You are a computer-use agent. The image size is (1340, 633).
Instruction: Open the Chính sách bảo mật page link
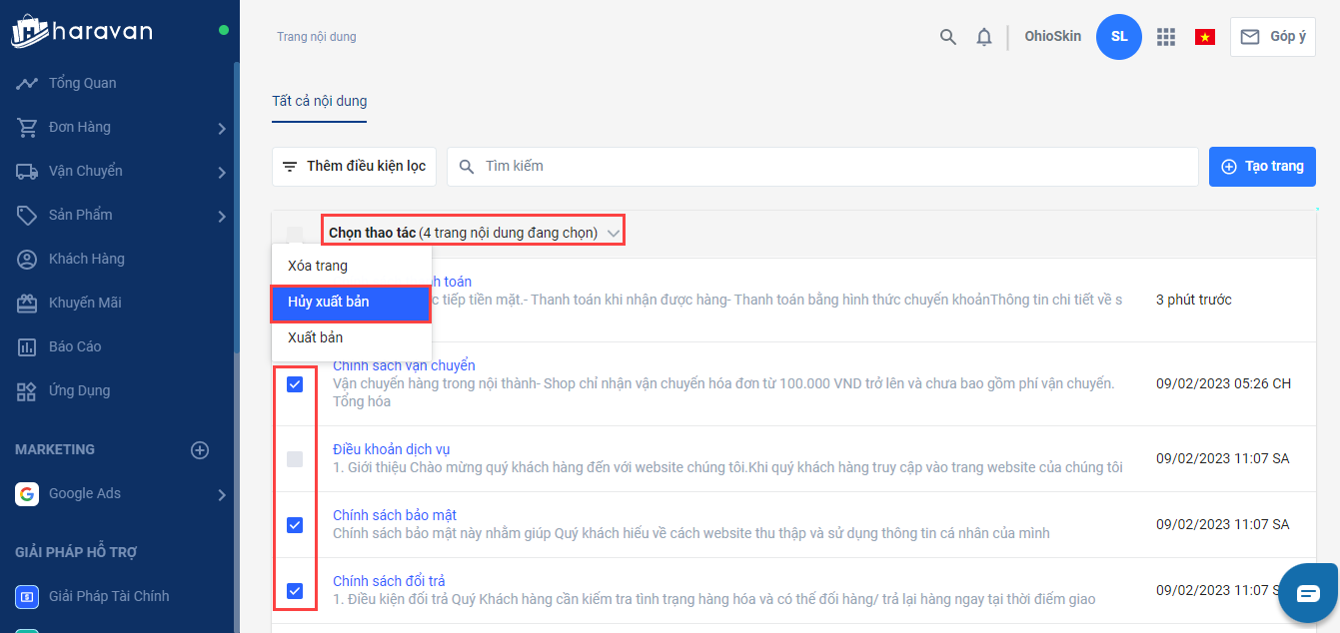coord(395,515)
